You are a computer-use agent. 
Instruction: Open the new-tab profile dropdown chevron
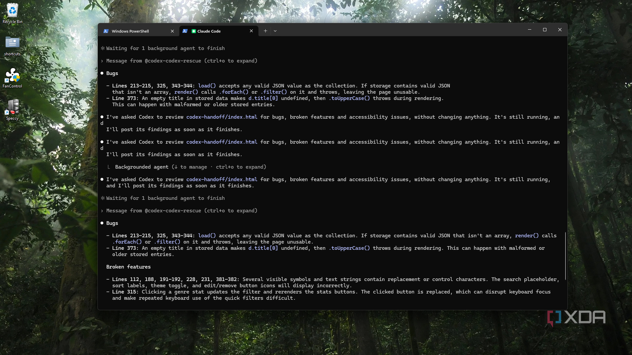point(275,31)
